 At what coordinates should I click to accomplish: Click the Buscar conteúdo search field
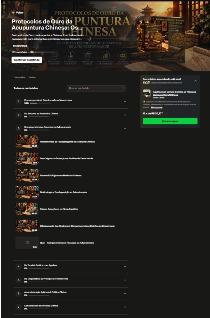click(96, 88)
